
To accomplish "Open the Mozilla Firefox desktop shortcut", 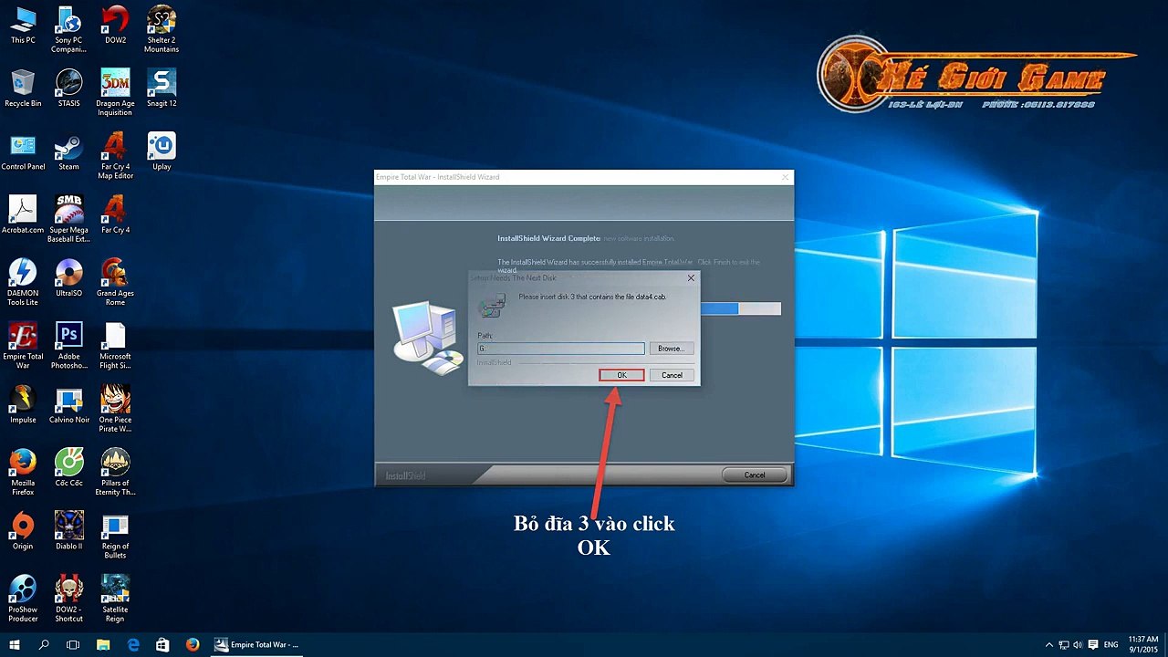I will pos(23,472).
